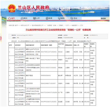The width and height of the screenshot is (110, 107).
Task: Open breadcrumb link 双随机、一公开
Action: [x=64, y=26]
